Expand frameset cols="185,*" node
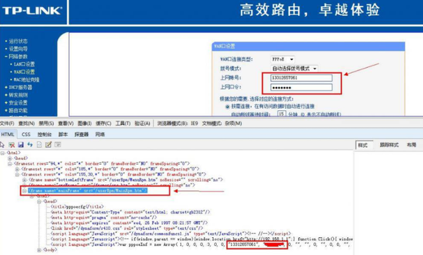This screenshot has height=255, width=423. 17,169
